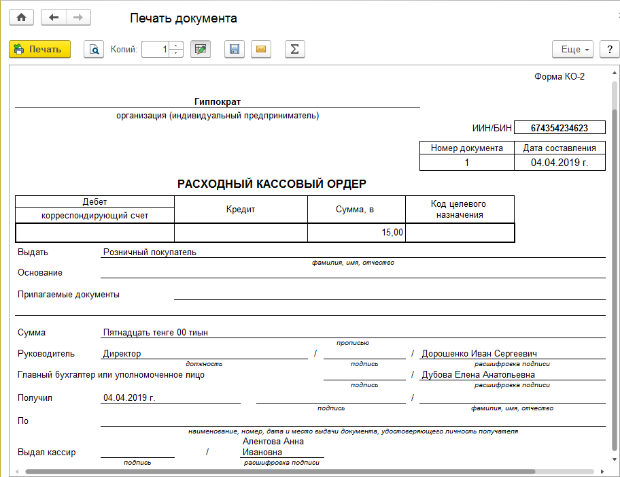620x477 pixels.
Task: Save document with floppy disk icon
Action: click(x=235, y=50)
